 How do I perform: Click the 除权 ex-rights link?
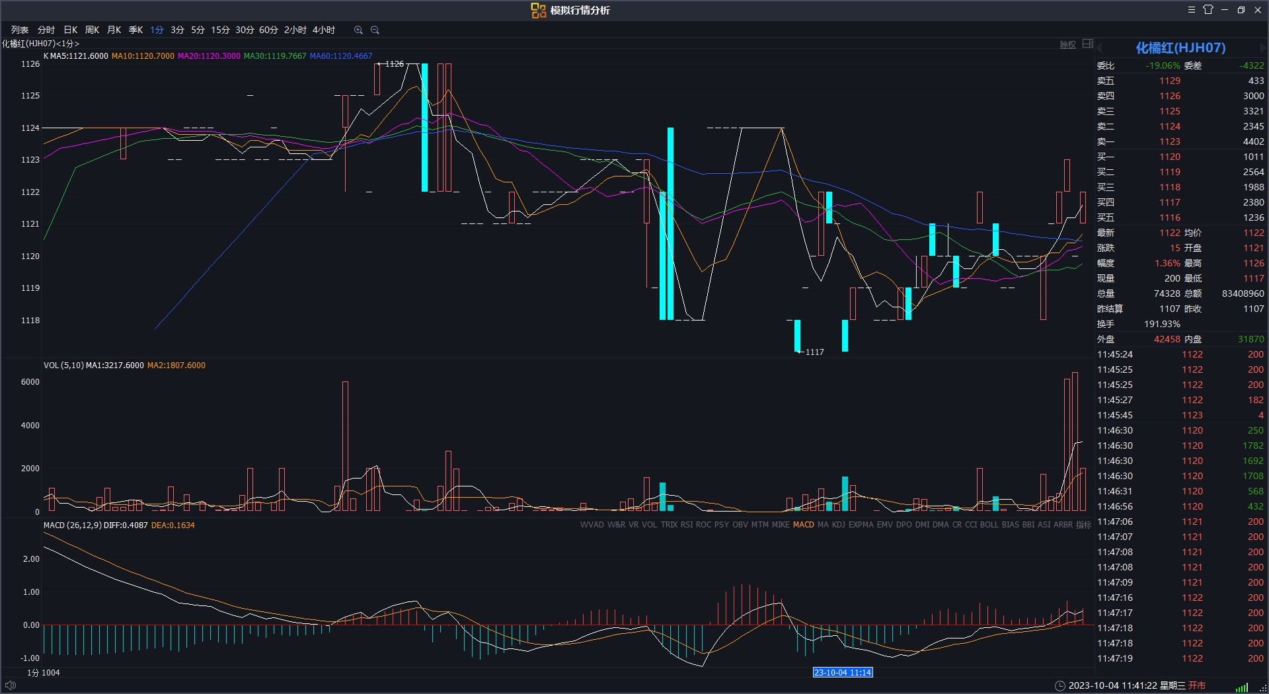click(1068, 45)
